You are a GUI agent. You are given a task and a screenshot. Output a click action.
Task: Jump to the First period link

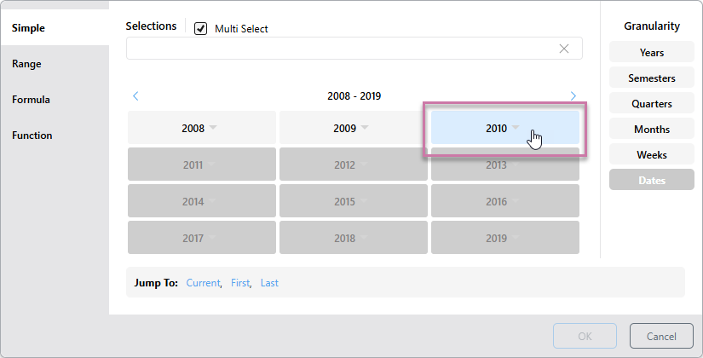click(240, 283)
